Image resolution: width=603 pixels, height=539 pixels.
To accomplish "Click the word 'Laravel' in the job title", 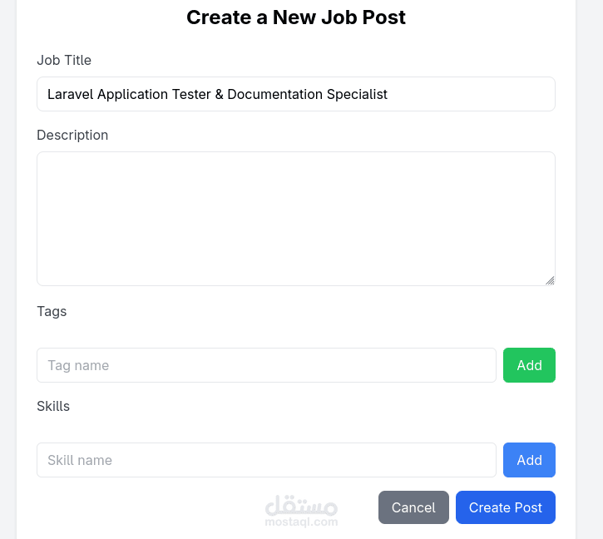I will pyautogui.click(x=70, y=94).
